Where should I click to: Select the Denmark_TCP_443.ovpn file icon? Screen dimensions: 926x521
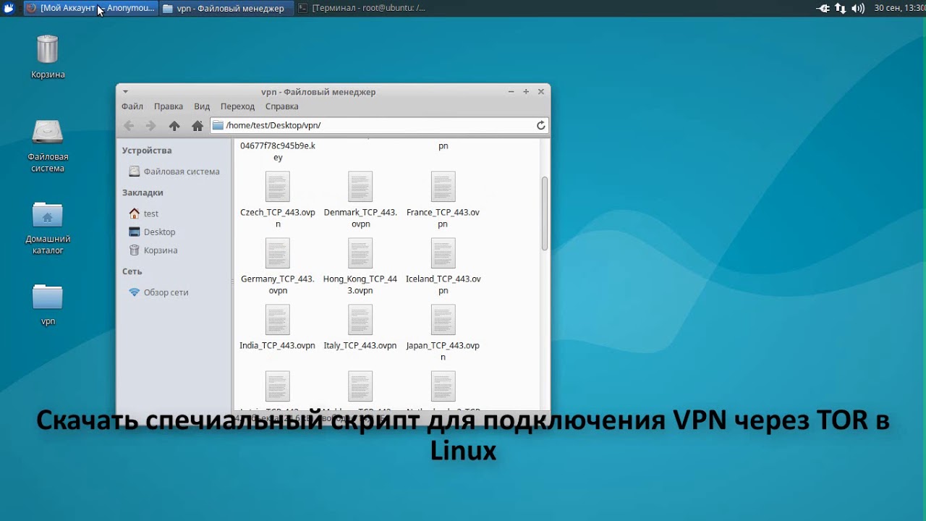click(360, 187)
